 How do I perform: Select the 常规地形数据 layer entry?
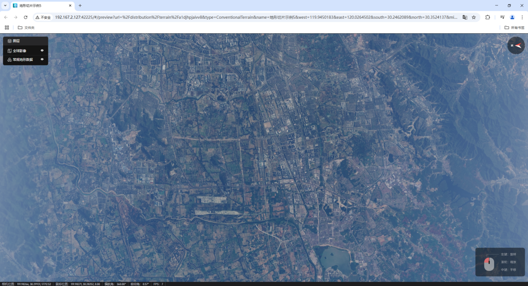23,60
